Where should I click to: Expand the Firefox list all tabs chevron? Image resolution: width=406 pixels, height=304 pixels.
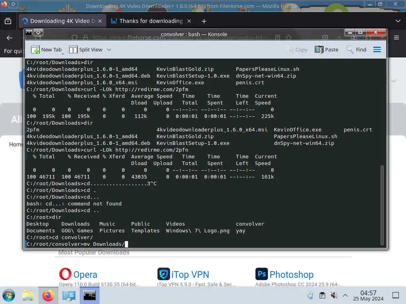click(x=398, y=21)
